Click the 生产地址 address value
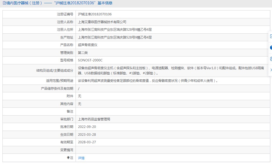272x164 pixels. click(115, 37)
